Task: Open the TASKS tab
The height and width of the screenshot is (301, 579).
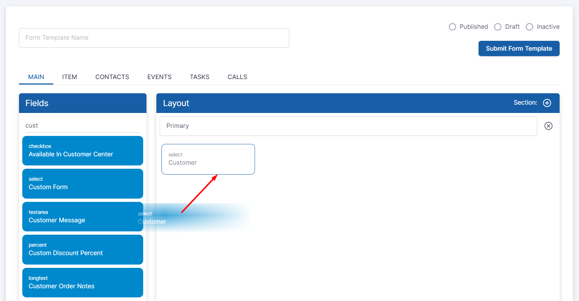Action: [199, 77]
